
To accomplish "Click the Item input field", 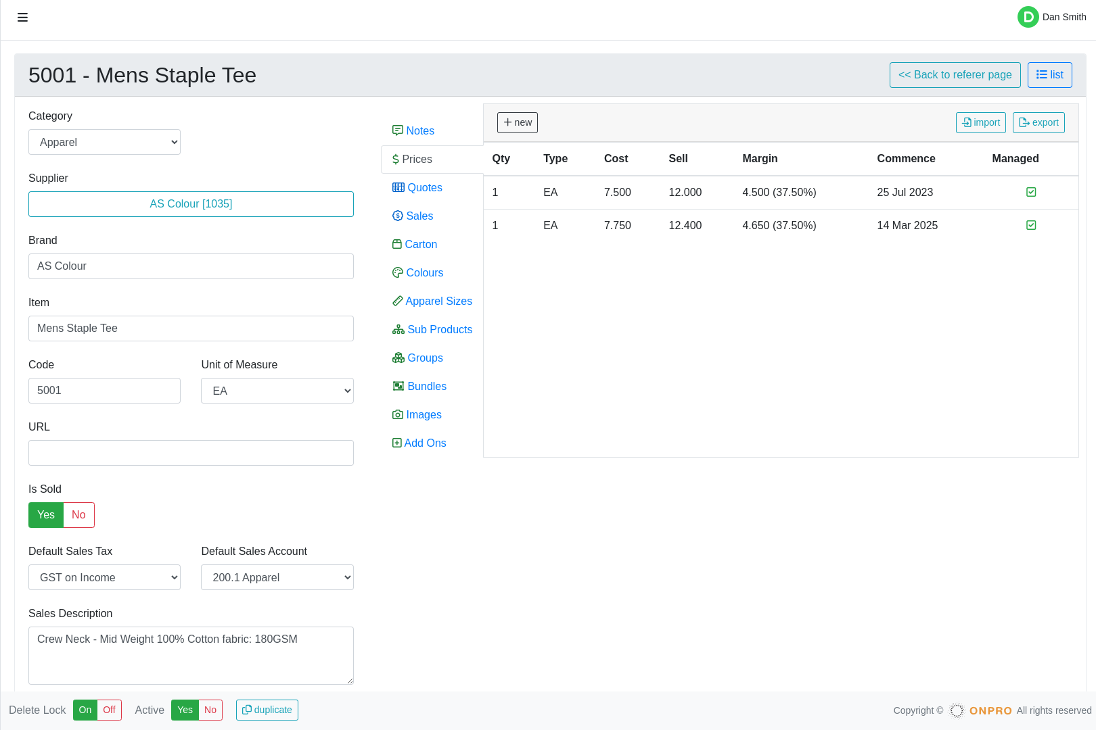I will [191, 328].
